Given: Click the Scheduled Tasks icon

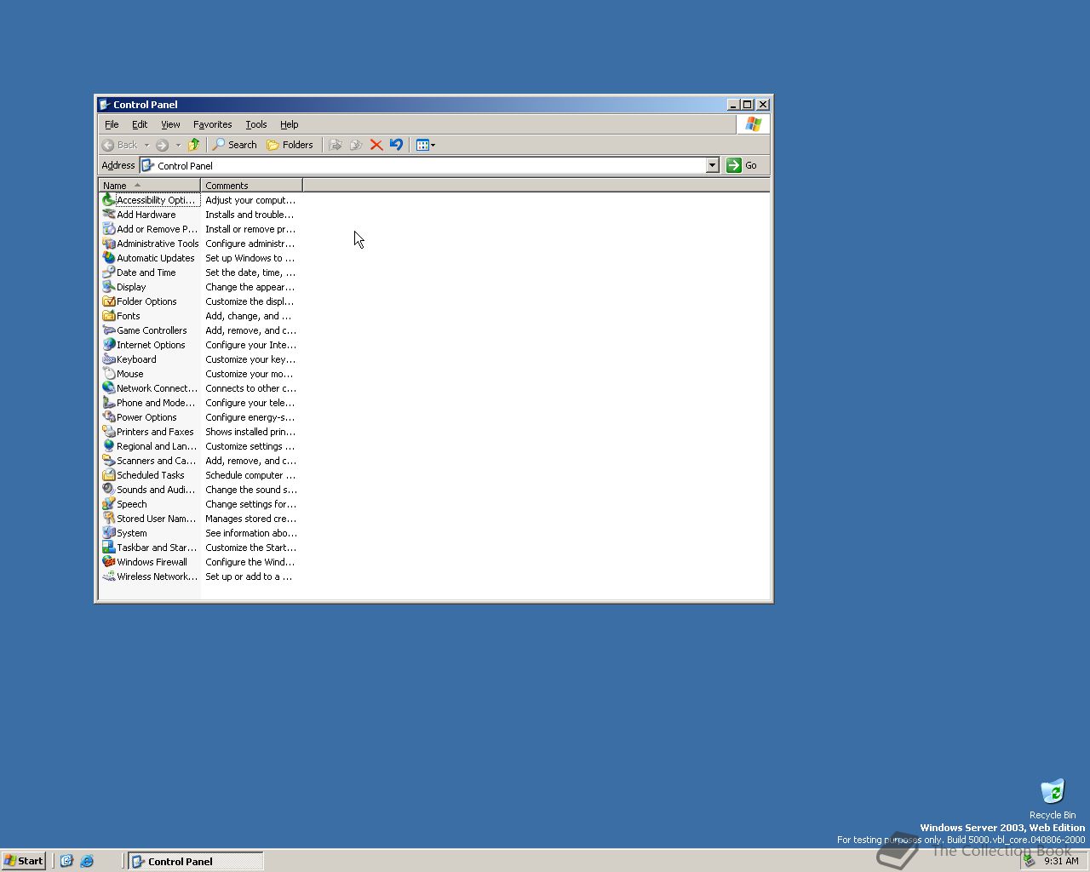Looking at the screenshot, I should pos(108,475).
